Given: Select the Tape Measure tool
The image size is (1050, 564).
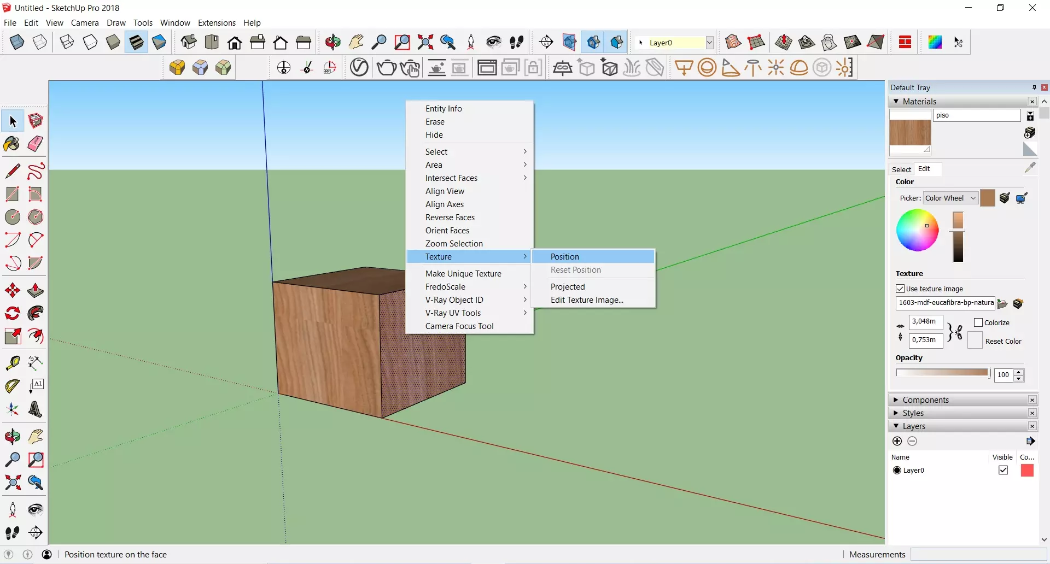Looking at the screenshot, I should pyautogui.click(x=12, y=363).
